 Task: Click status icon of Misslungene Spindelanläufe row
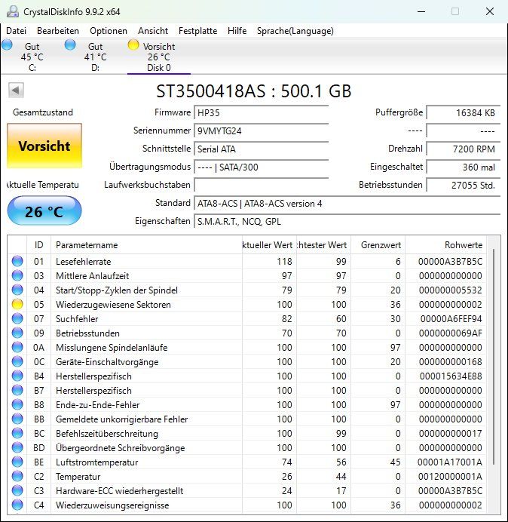click(17, 347)
